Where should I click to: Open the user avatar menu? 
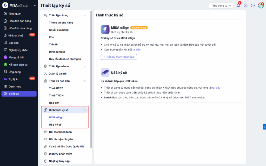(x=261, y=5)
